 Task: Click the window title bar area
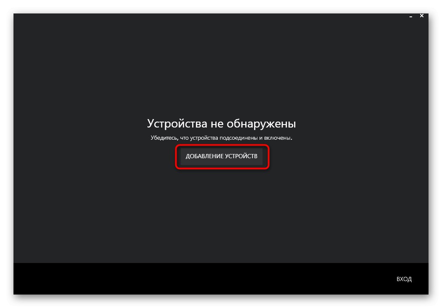point(211,17)
